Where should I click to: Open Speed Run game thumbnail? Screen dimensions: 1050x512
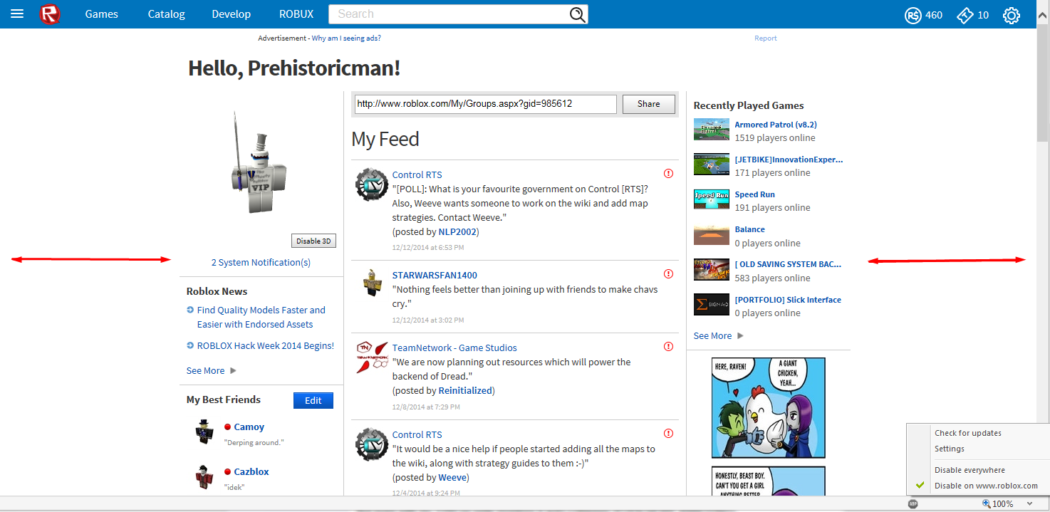pyautogui.click(x=711, y=199)
